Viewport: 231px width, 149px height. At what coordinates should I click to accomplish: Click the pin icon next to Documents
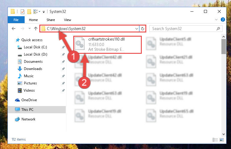point(63,62)
